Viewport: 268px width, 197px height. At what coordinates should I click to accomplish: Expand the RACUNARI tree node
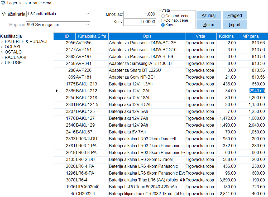2,57
